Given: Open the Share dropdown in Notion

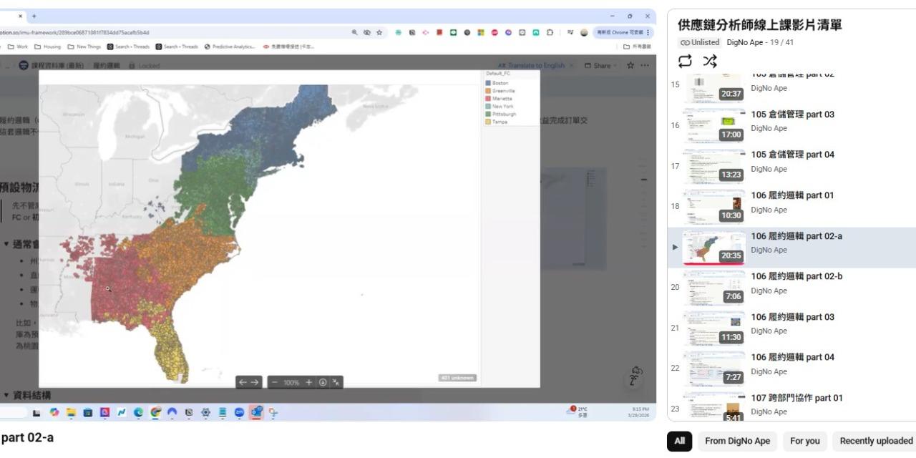Looking at the screenshot, I should click(603, 65).
